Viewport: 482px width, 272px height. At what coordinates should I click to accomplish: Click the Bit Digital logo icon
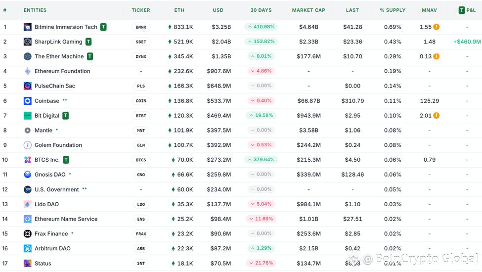tap(27, 116)
